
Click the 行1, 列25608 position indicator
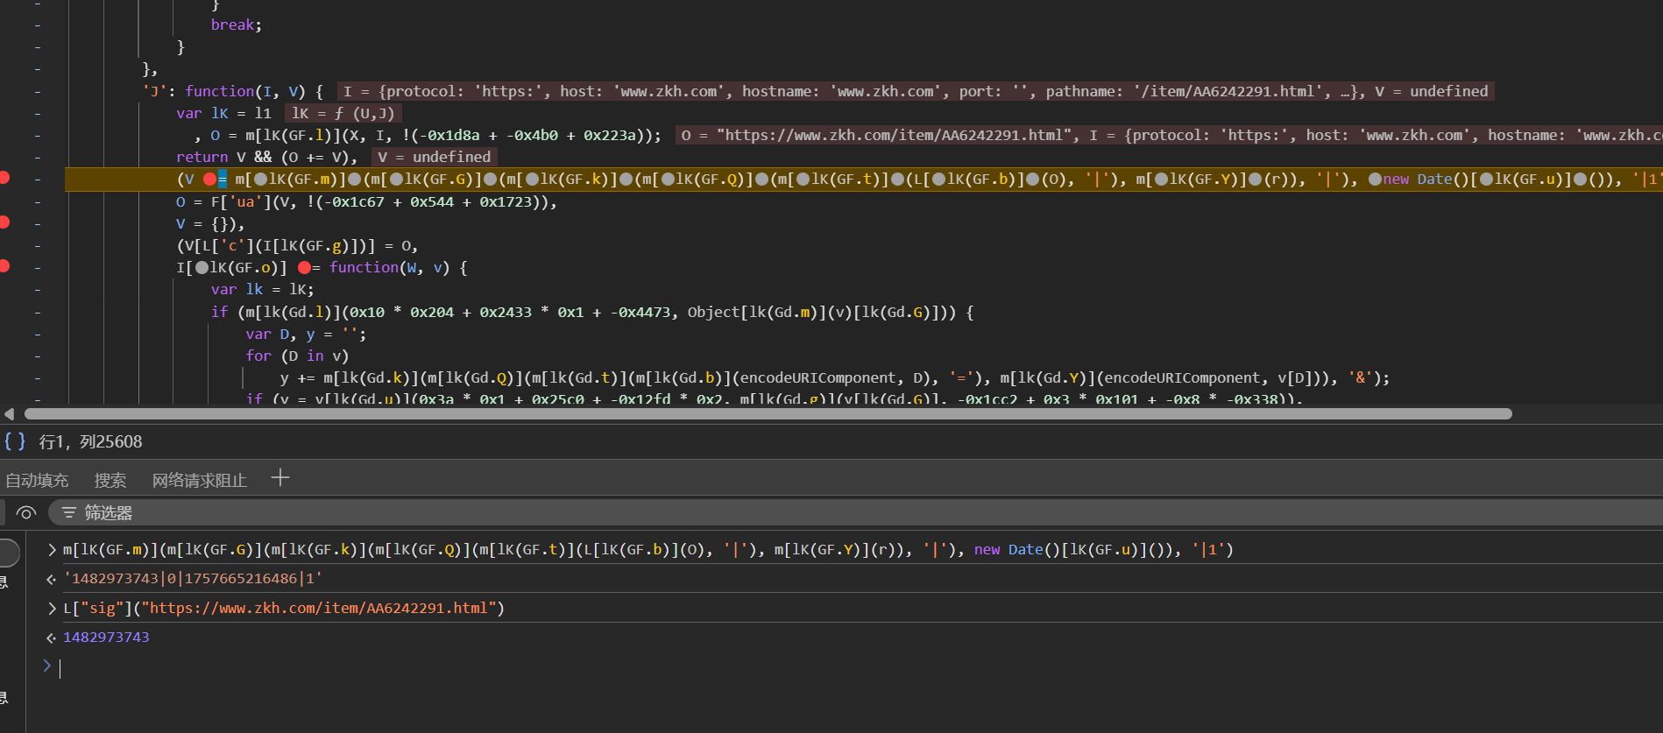90,442
